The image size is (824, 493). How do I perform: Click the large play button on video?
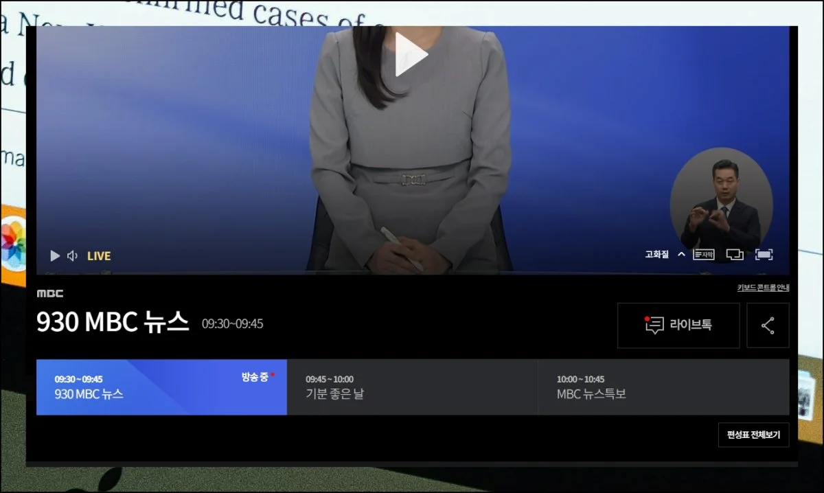(411, 54)
